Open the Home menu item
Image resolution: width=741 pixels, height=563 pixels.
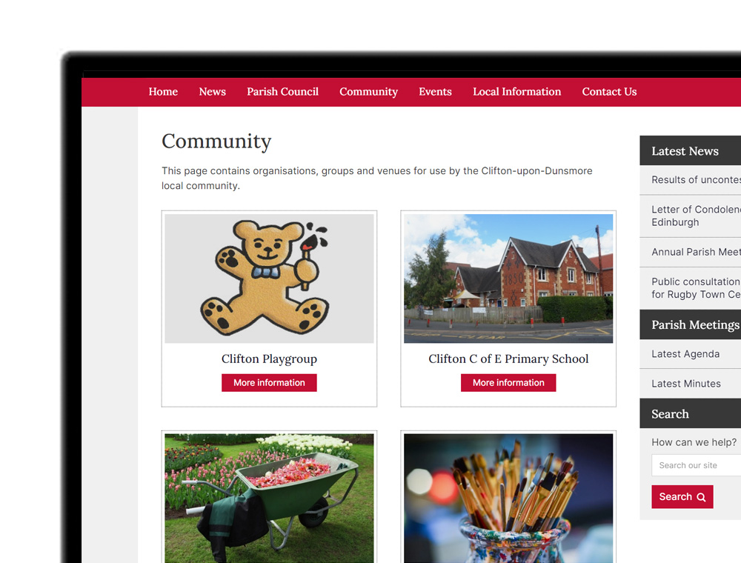(x=163, y=92)
